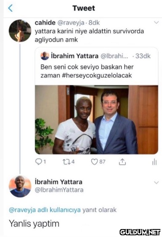162x237 pixels.
Task: Expand options chevron on İbrahim Yattara's reply
Action: tap(156, 182)
